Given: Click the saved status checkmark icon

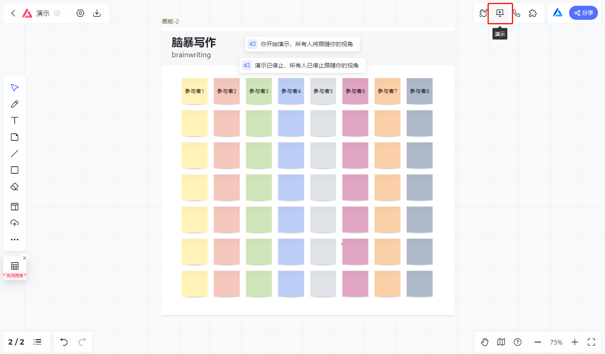Looking at the screenshot, I should click(57, 13).
